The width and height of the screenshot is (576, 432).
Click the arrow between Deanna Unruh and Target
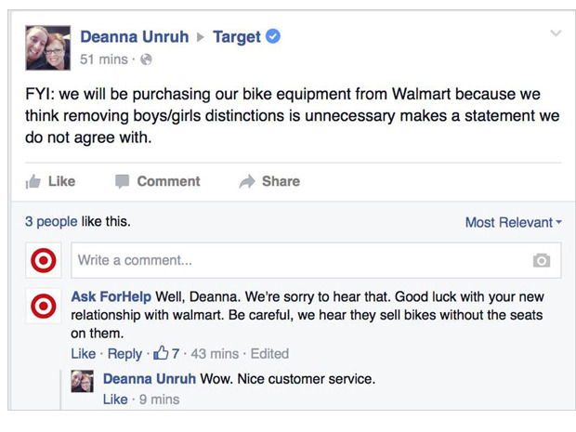coord(201,37)
